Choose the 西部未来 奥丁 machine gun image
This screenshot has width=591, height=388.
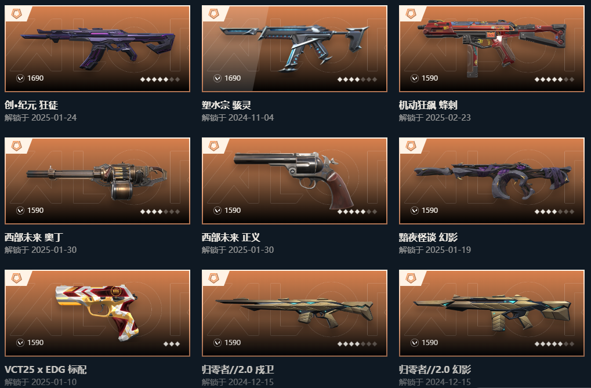pos(97,181)
